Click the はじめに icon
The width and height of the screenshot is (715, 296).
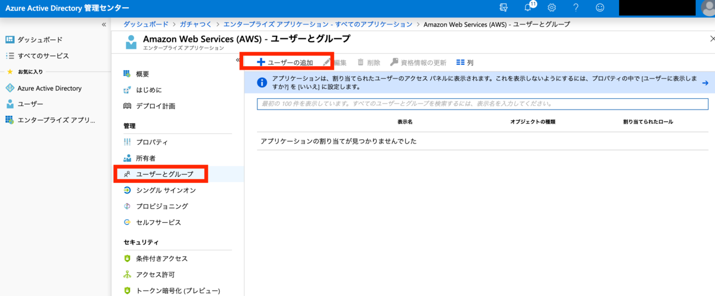[127, 90]
